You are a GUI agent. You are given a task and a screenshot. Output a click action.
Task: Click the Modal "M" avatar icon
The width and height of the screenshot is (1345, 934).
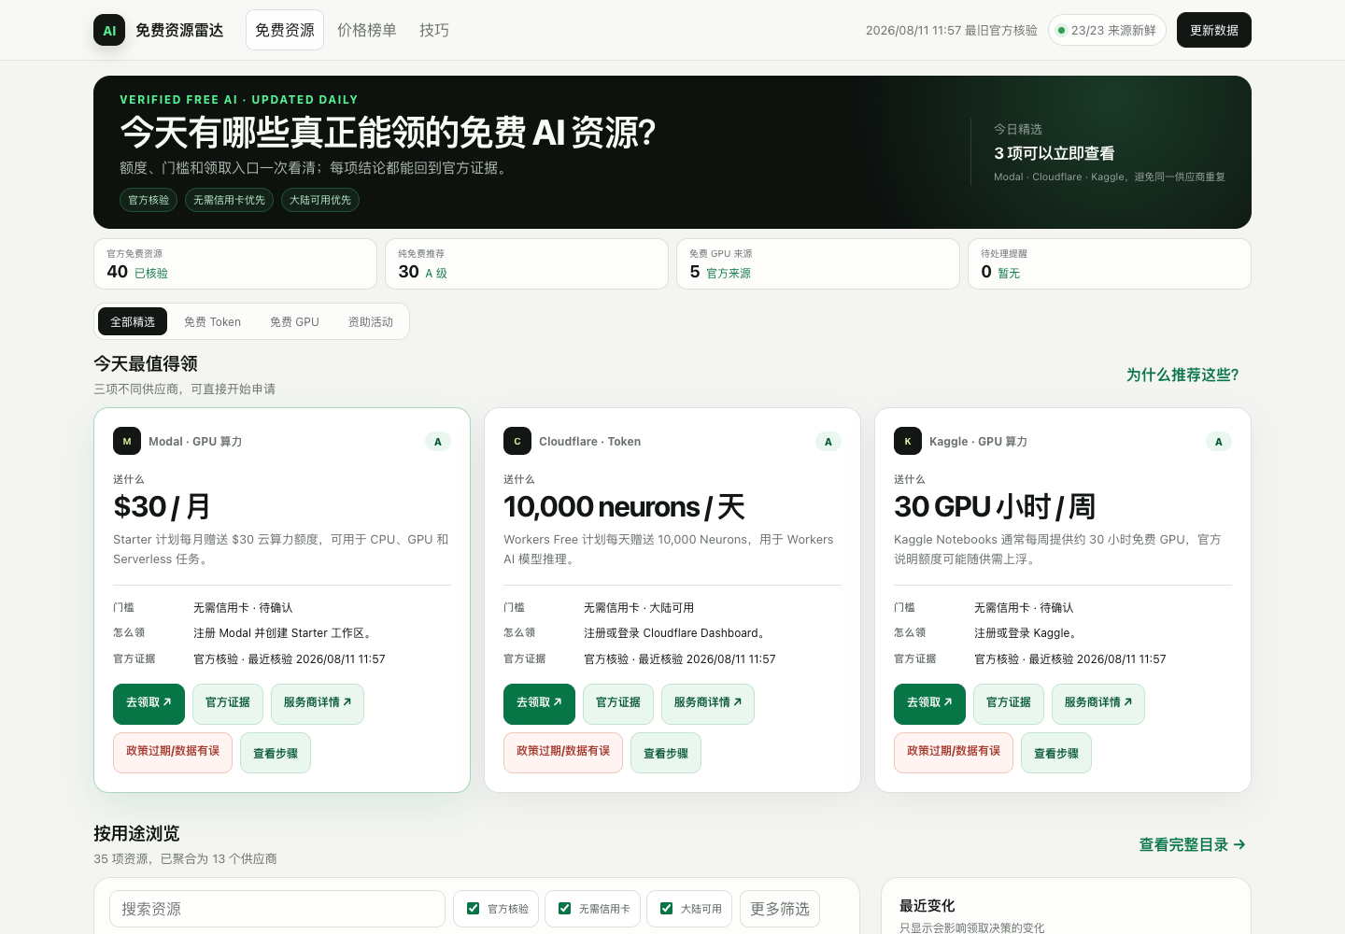click(127, 441)
